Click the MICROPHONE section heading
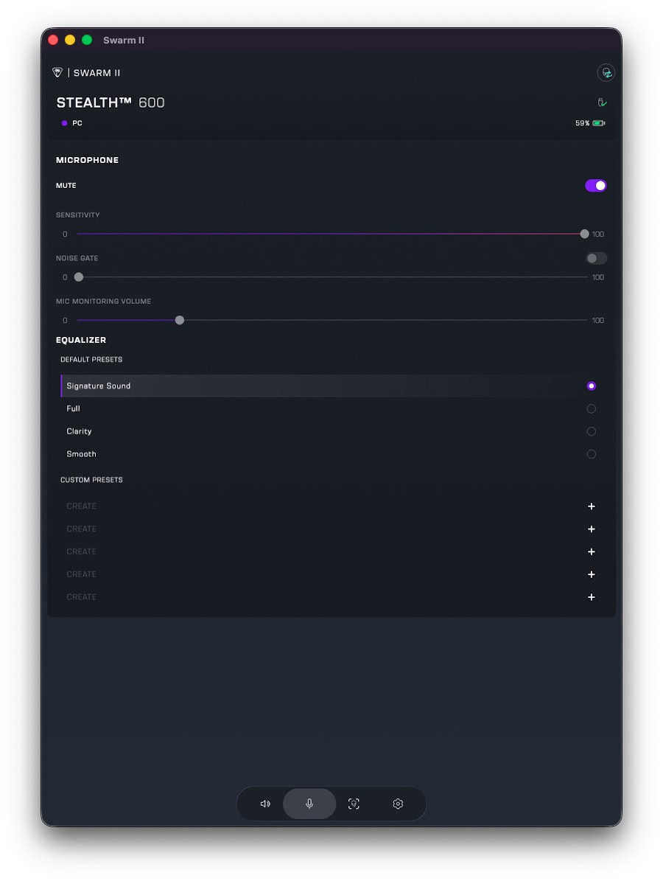 (87, 160)
